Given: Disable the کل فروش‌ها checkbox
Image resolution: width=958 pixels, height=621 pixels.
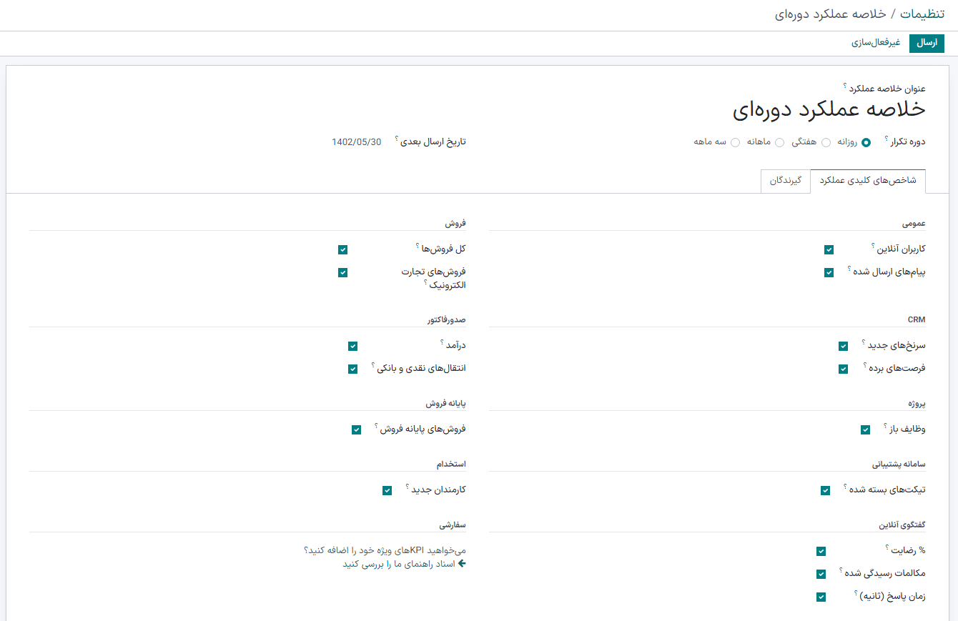Looking at the screenshot, I should pyautogui.click(x=342, y=249).
